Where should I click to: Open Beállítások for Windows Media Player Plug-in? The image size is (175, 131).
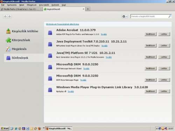click(x=150, y=91)
